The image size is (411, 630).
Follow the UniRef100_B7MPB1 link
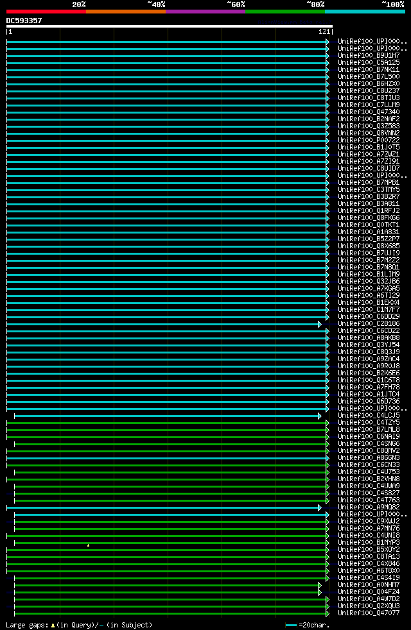point(369,182)
